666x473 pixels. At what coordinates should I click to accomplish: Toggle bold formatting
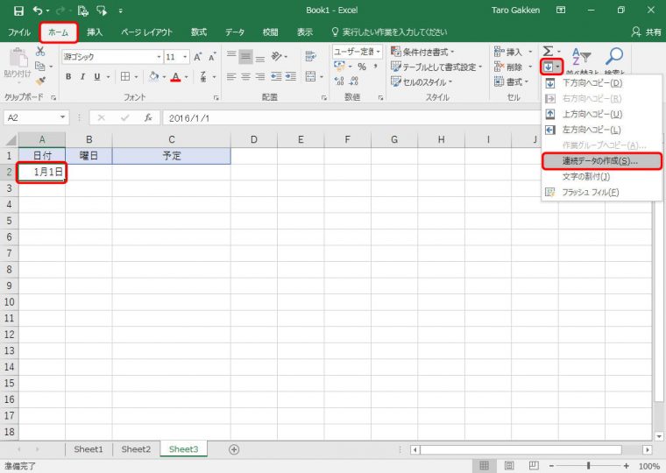pyautogui.click(x=68, y=76)
